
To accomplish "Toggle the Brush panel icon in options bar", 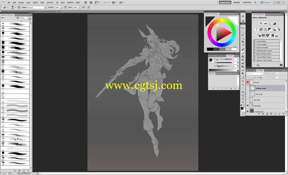I will 19,7.
